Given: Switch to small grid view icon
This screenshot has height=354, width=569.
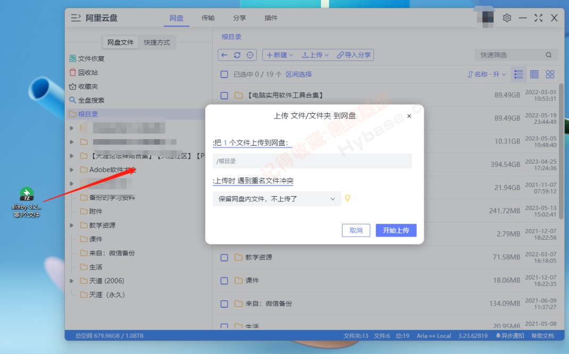Looking at the screenshot, I should click(x=534, y=74).
